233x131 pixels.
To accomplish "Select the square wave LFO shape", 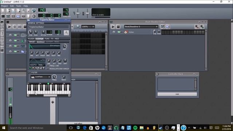I will tap(38, 68).
